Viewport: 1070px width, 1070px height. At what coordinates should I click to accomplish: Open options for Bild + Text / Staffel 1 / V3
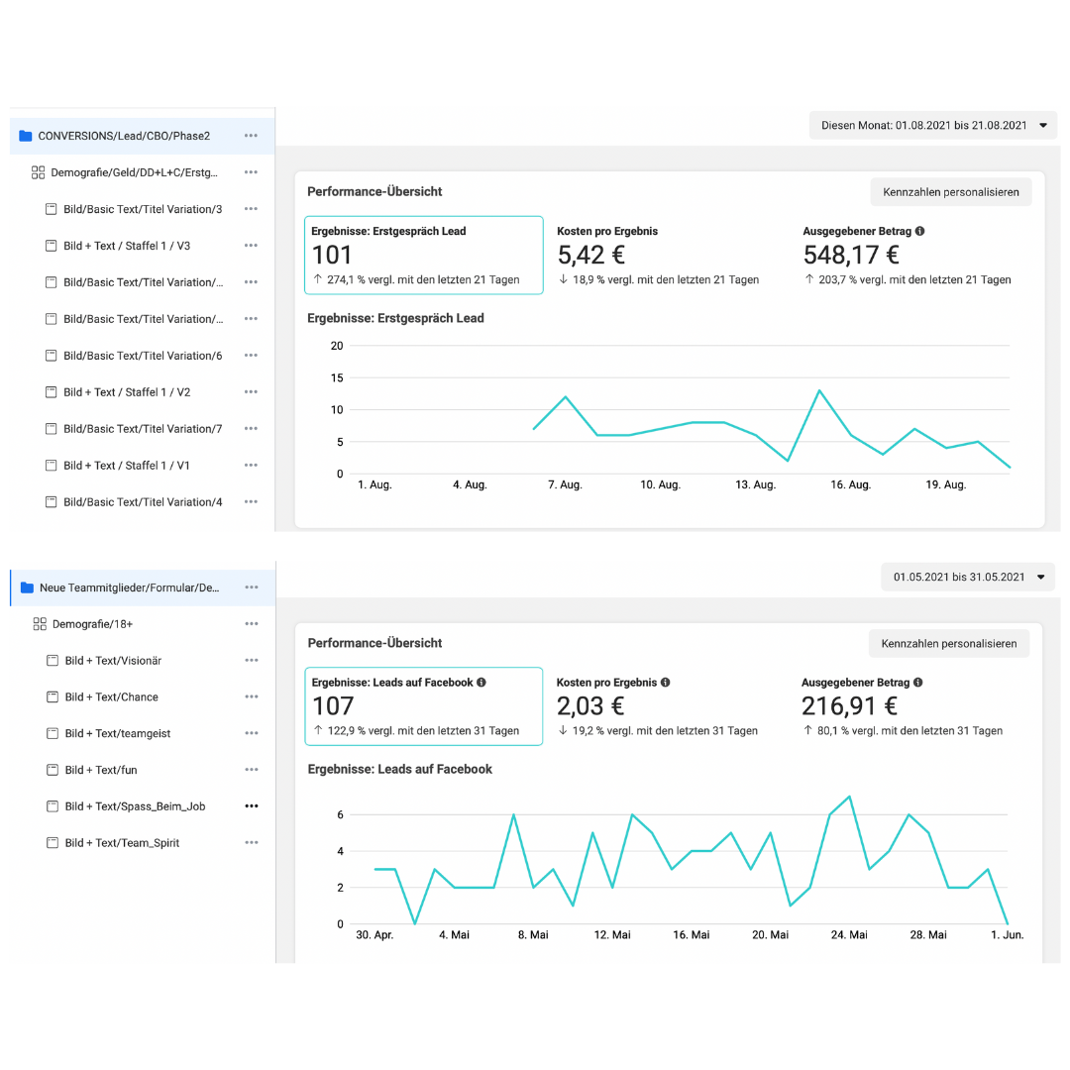click(251, 246)
